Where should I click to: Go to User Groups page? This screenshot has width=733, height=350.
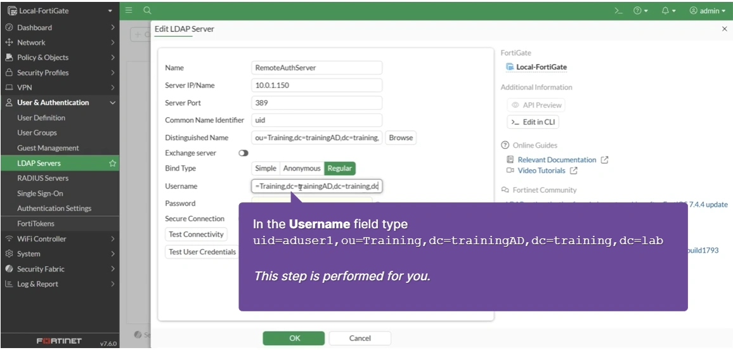click(x=37, y=133)
